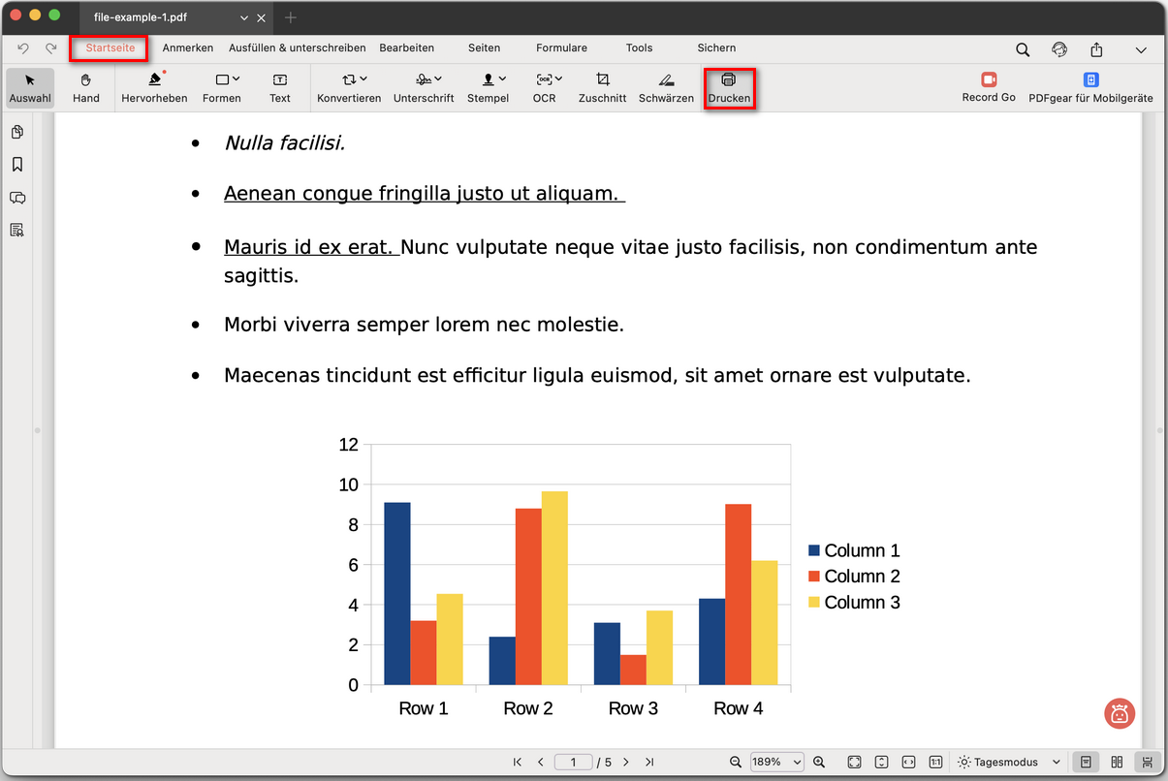Toggle continuous scrolling view
The image size is (1168, 781).
(1147, 763)
